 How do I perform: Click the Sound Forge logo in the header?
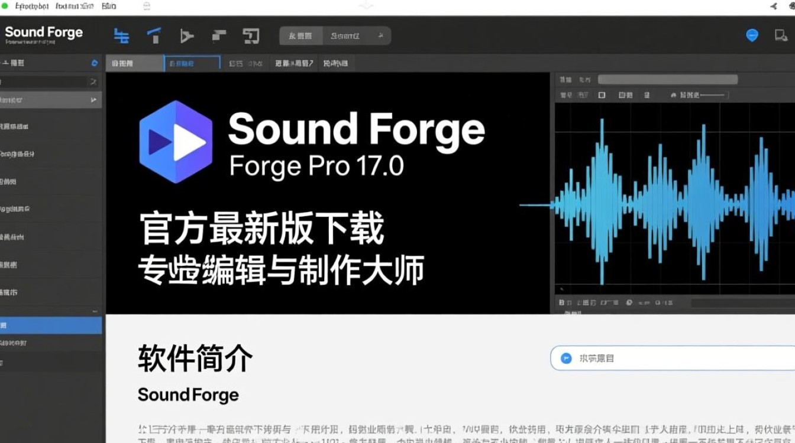(44, 32)
